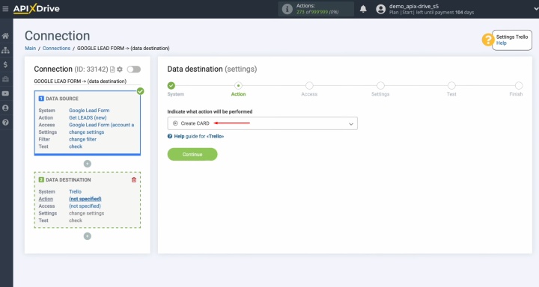539x287 pixels.
Task: Open the Home sidebar icon
Action: click(5, 36)
